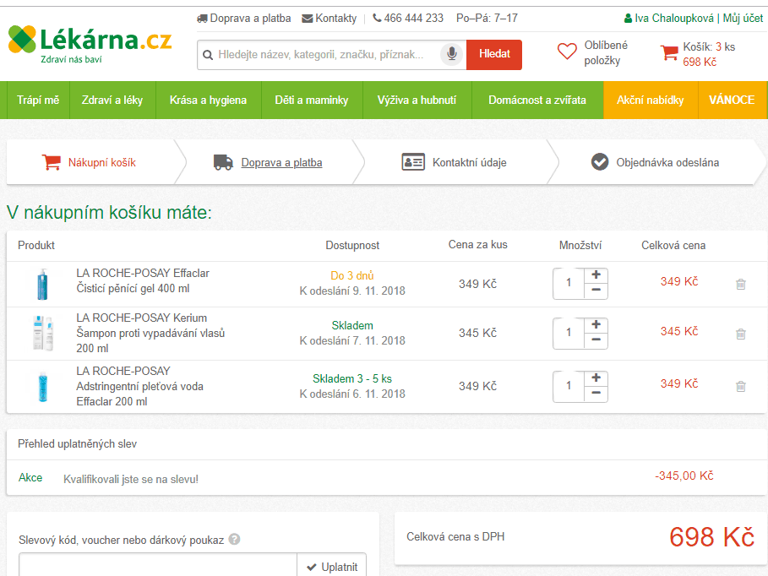
Task: Click the red shopping cart icon
Action: point(670,52)
